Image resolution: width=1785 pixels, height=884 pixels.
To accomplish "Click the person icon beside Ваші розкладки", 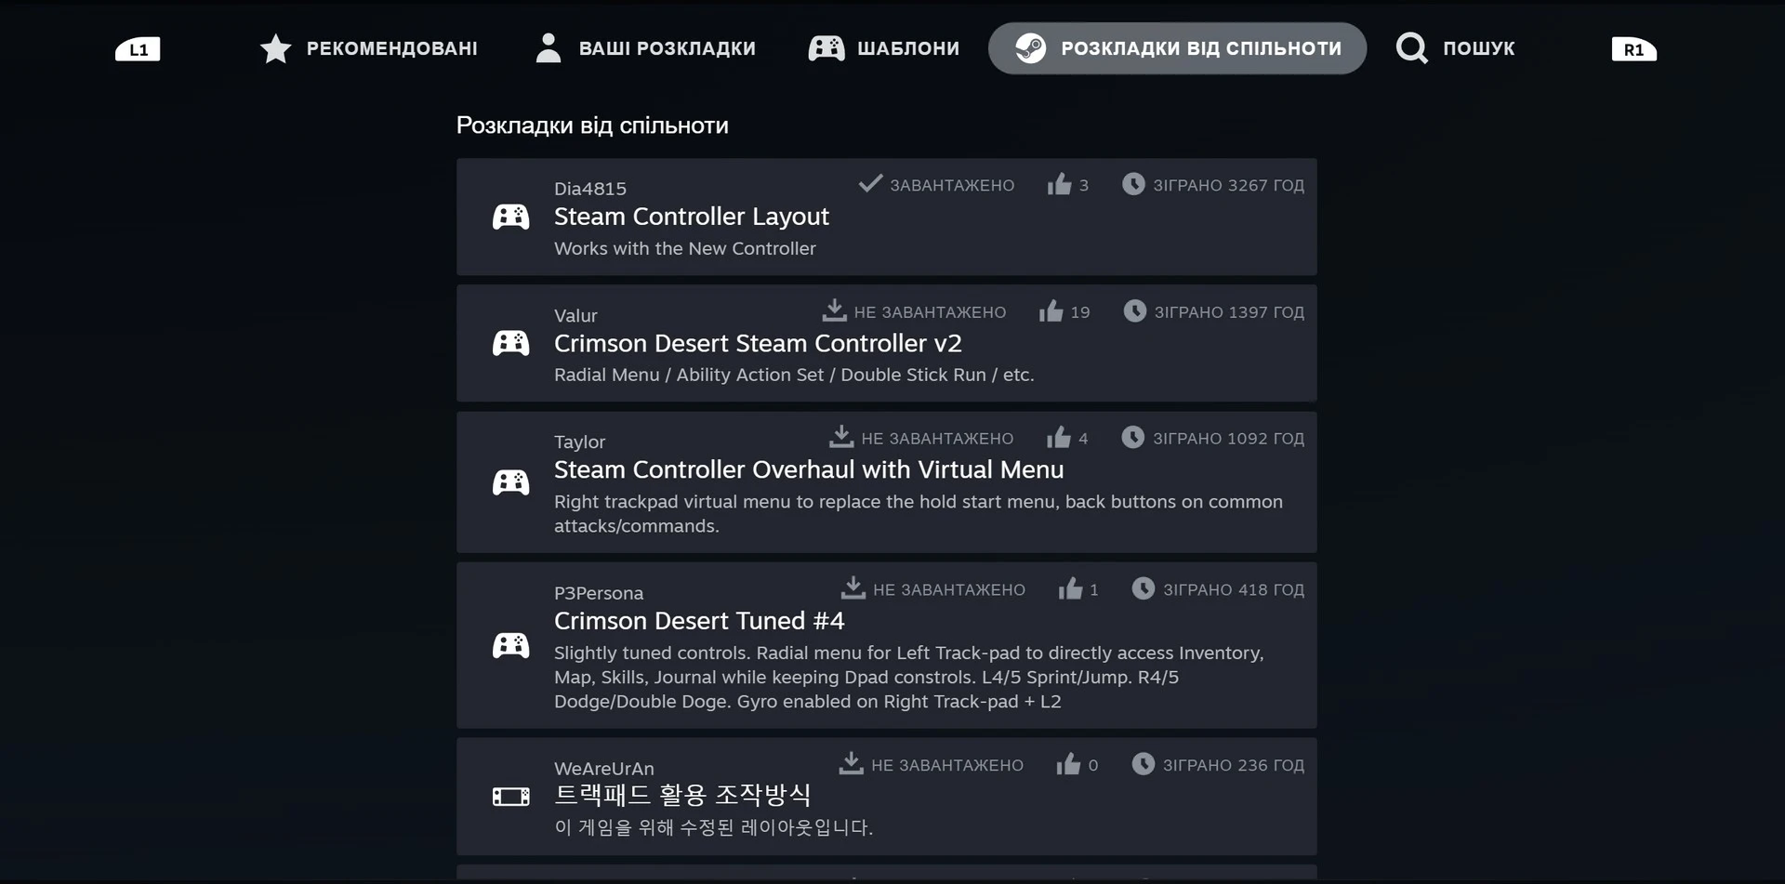I will [x=549, y=48].
